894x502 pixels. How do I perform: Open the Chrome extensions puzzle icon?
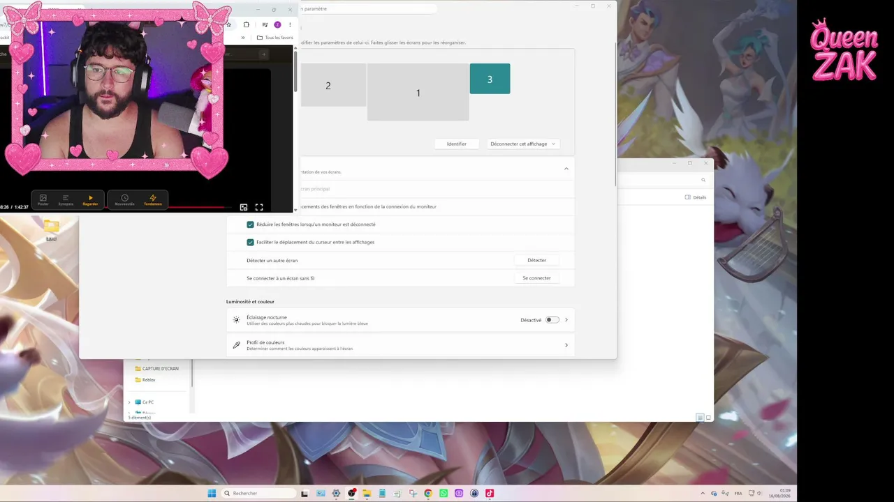[247, 24]
